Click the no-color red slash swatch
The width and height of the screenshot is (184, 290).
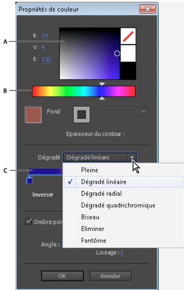pyautogui.click(x=128, y=36)
